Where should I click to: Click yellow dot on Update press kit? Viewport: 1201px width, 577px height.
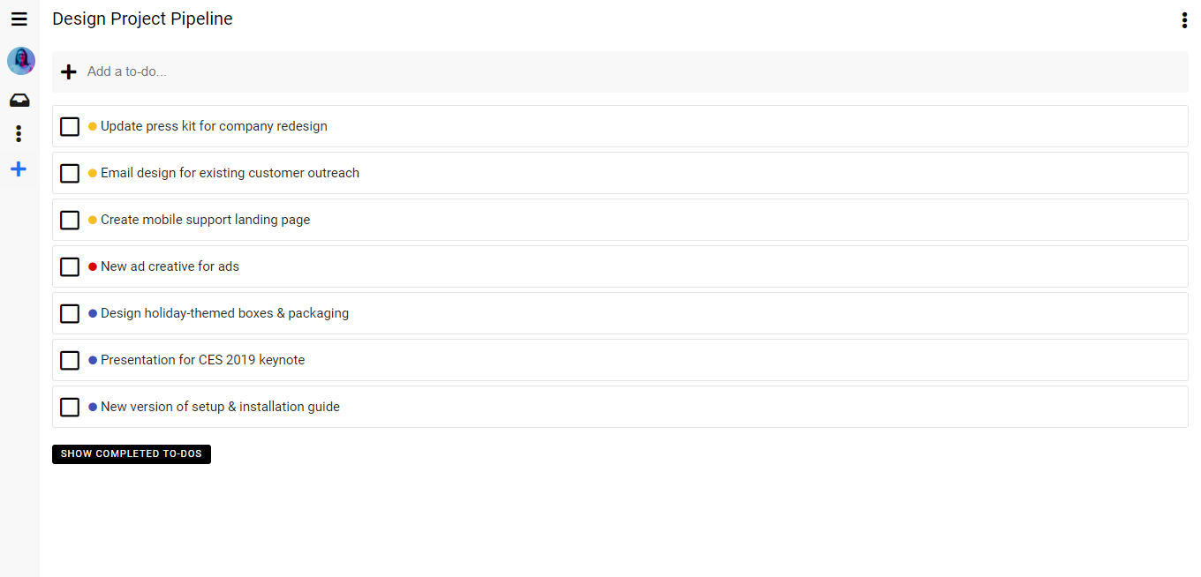(x=93, y=127)
